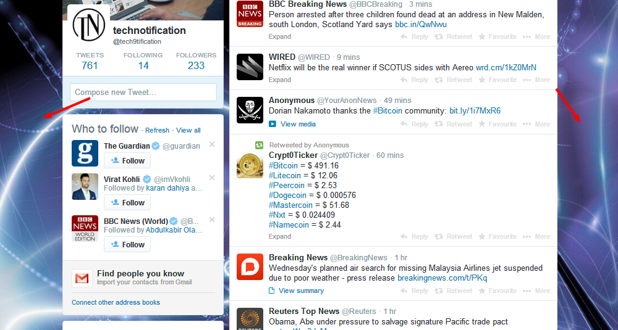Image resolution: width=618 pixels, height=330 pixels.
Task: View media on the Anonymous tweet
Action: coord(292,124)
